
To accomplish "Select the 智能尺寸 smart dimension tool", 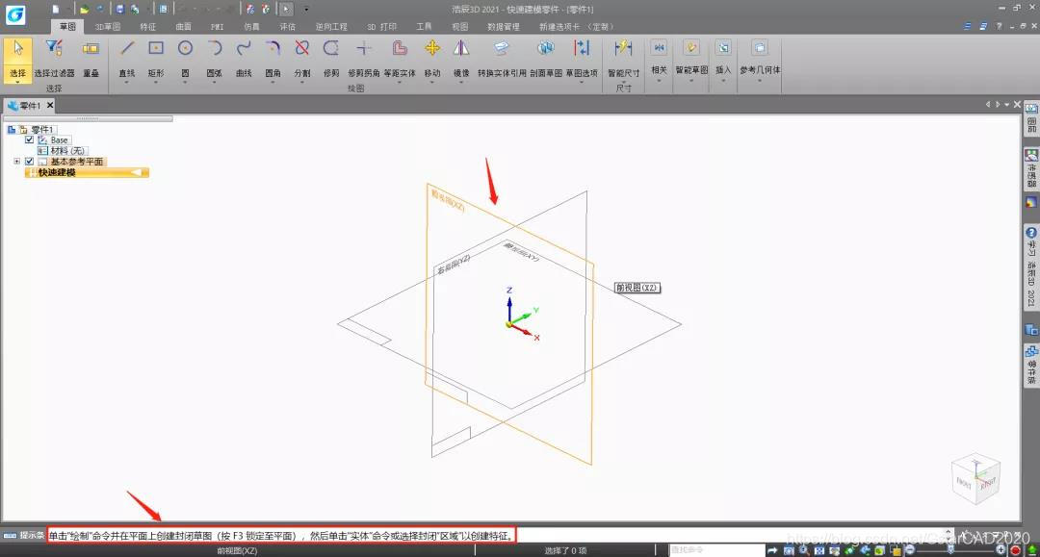I will click(x=623, y=59).
